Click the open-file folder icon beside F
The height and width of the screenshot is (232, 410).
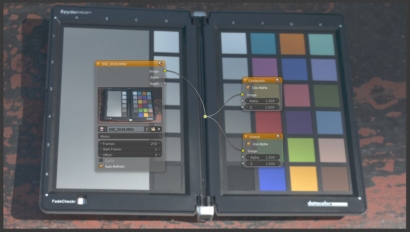coord(153,129)
